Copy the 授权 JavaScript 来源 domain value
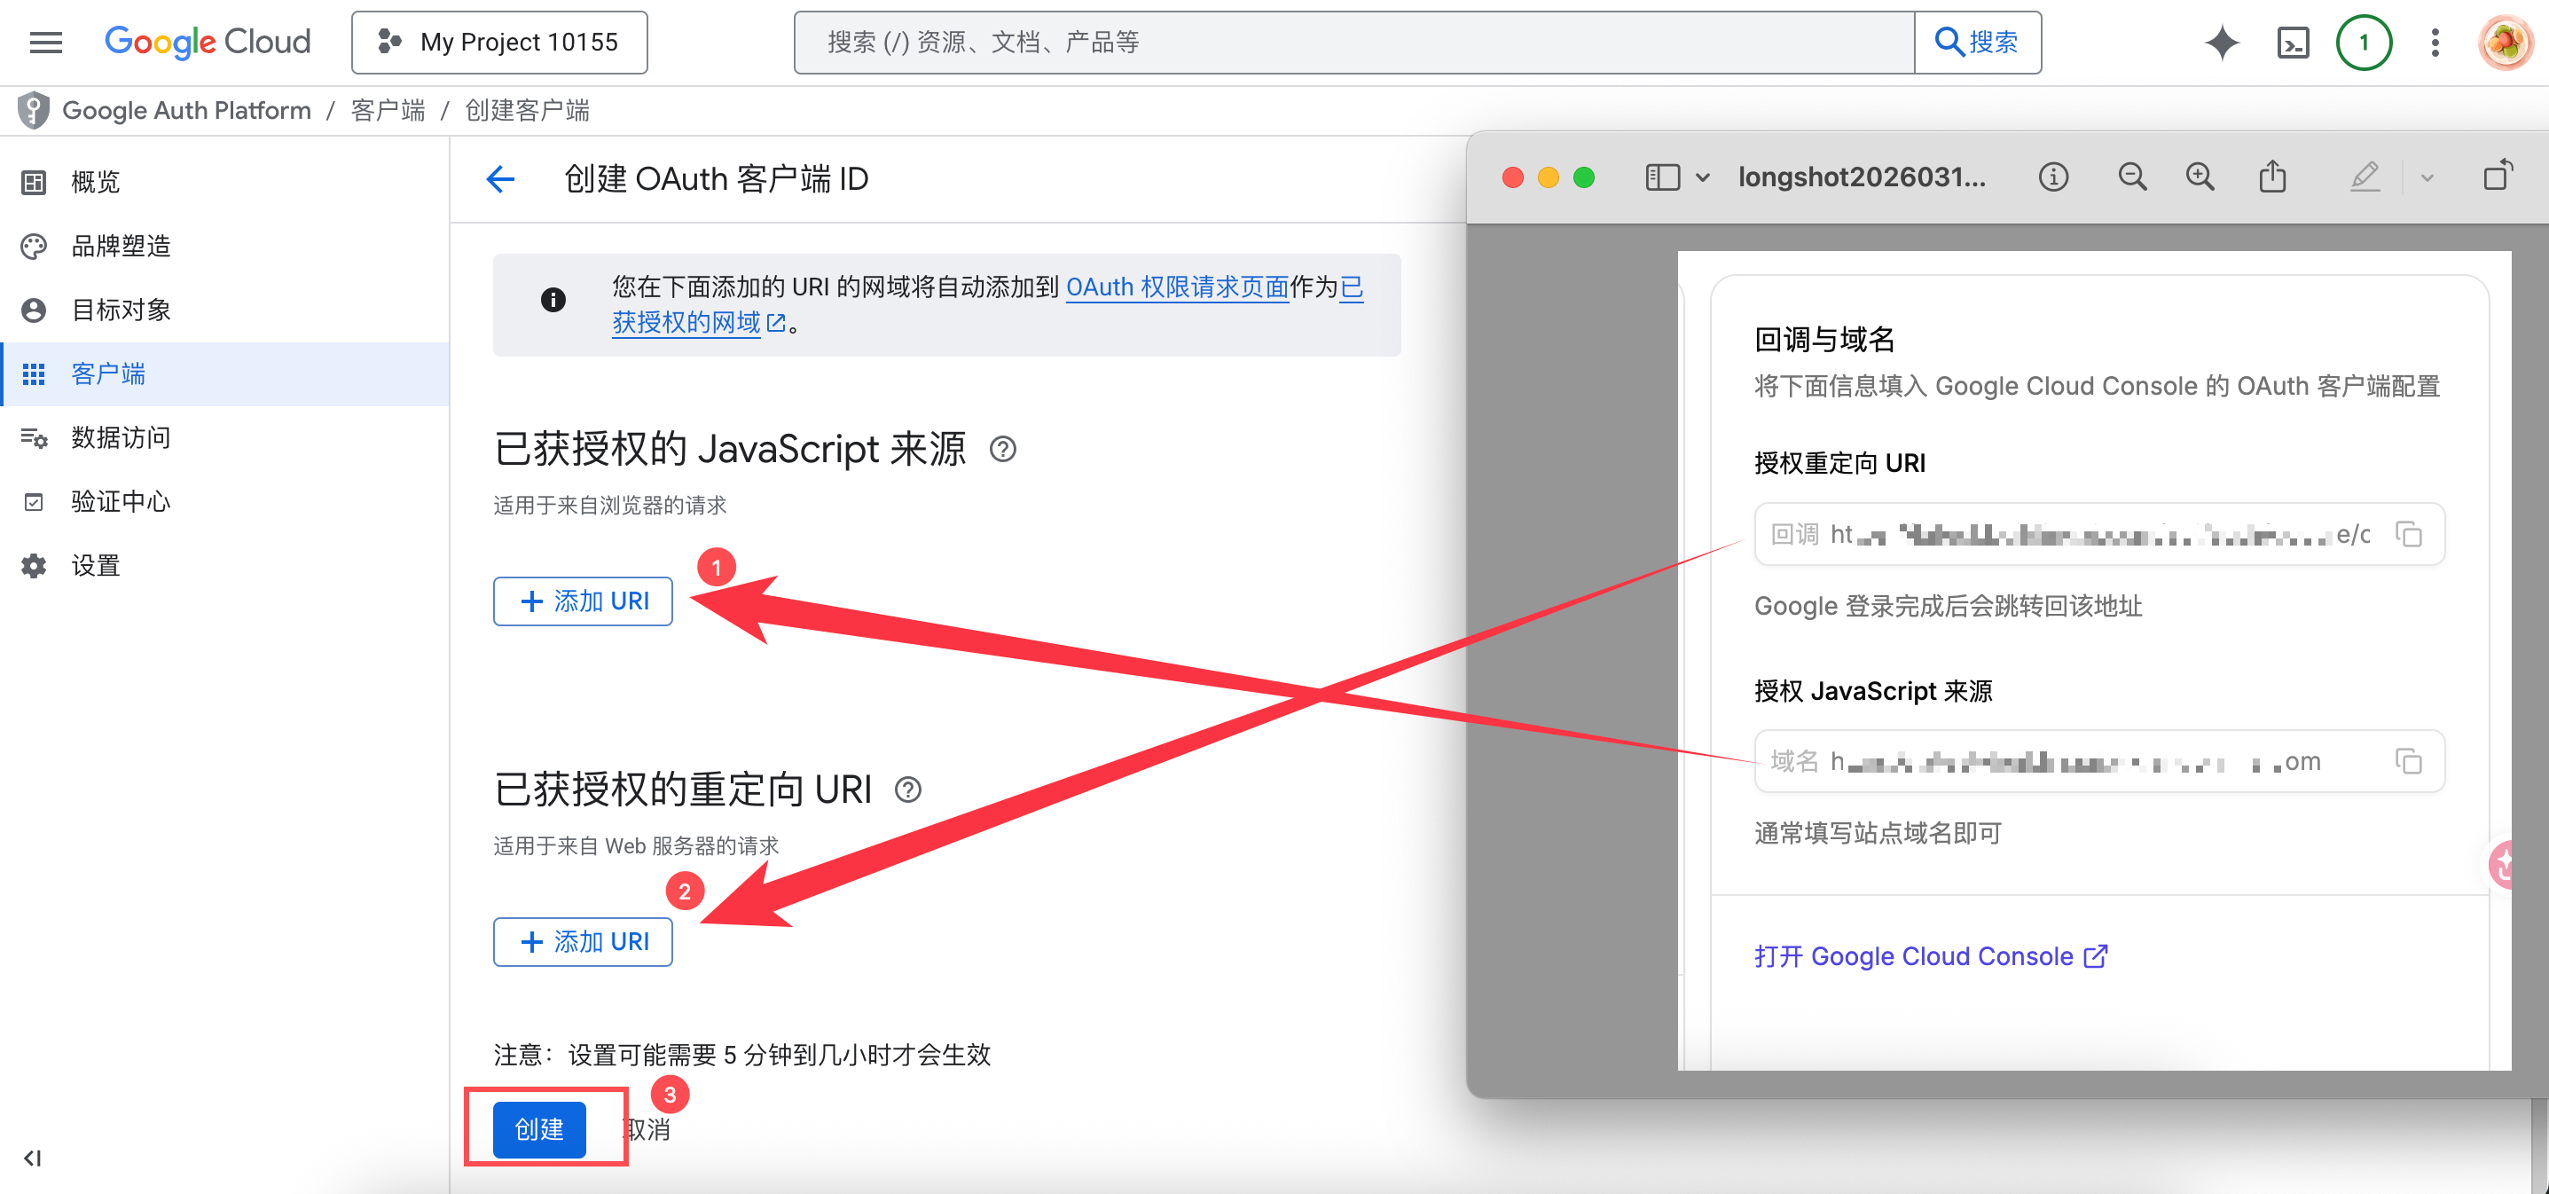 point(2409,761)
